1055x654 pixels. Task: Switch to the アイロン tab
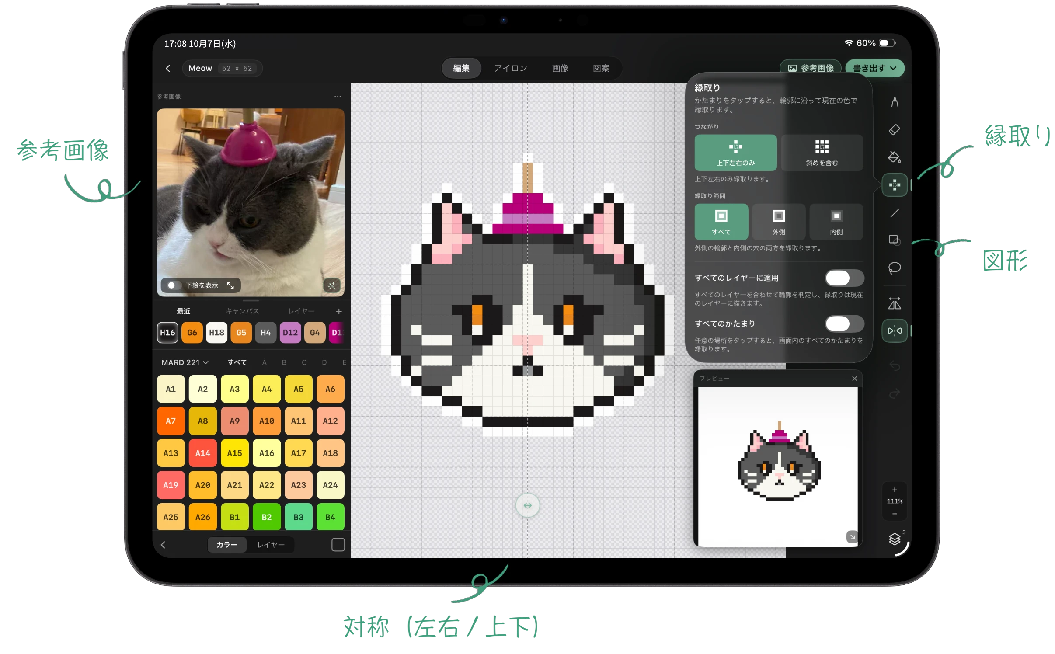[510, 68]
